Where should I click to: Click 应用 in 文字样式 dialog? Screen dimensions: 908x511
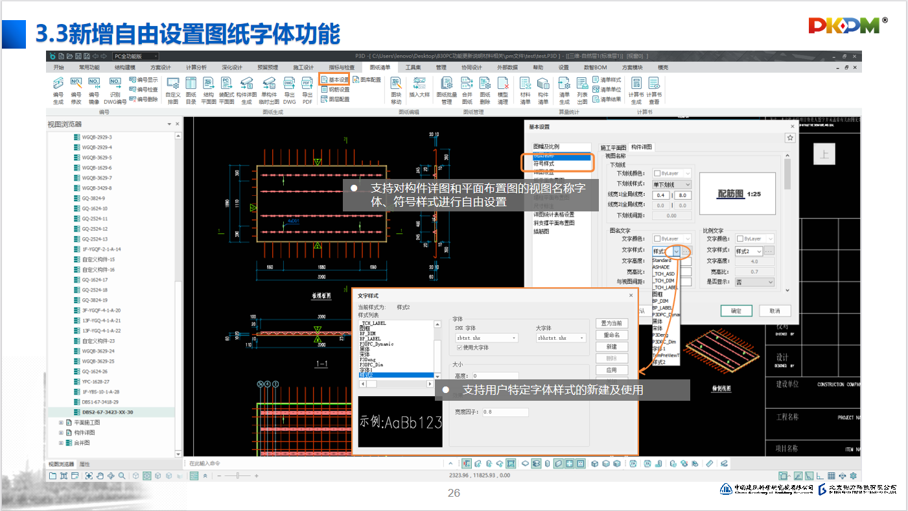(612, 370)
